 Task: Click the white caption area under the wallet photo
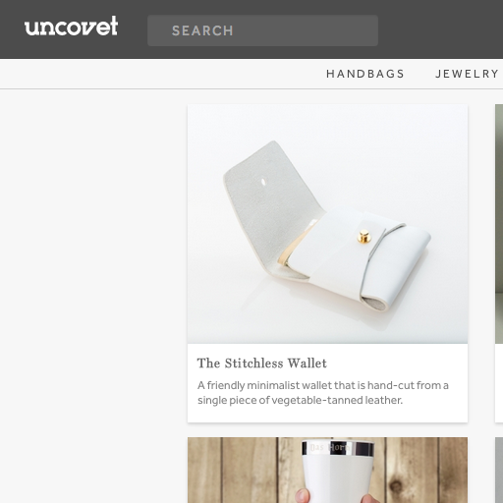click(x=327, y=383)
